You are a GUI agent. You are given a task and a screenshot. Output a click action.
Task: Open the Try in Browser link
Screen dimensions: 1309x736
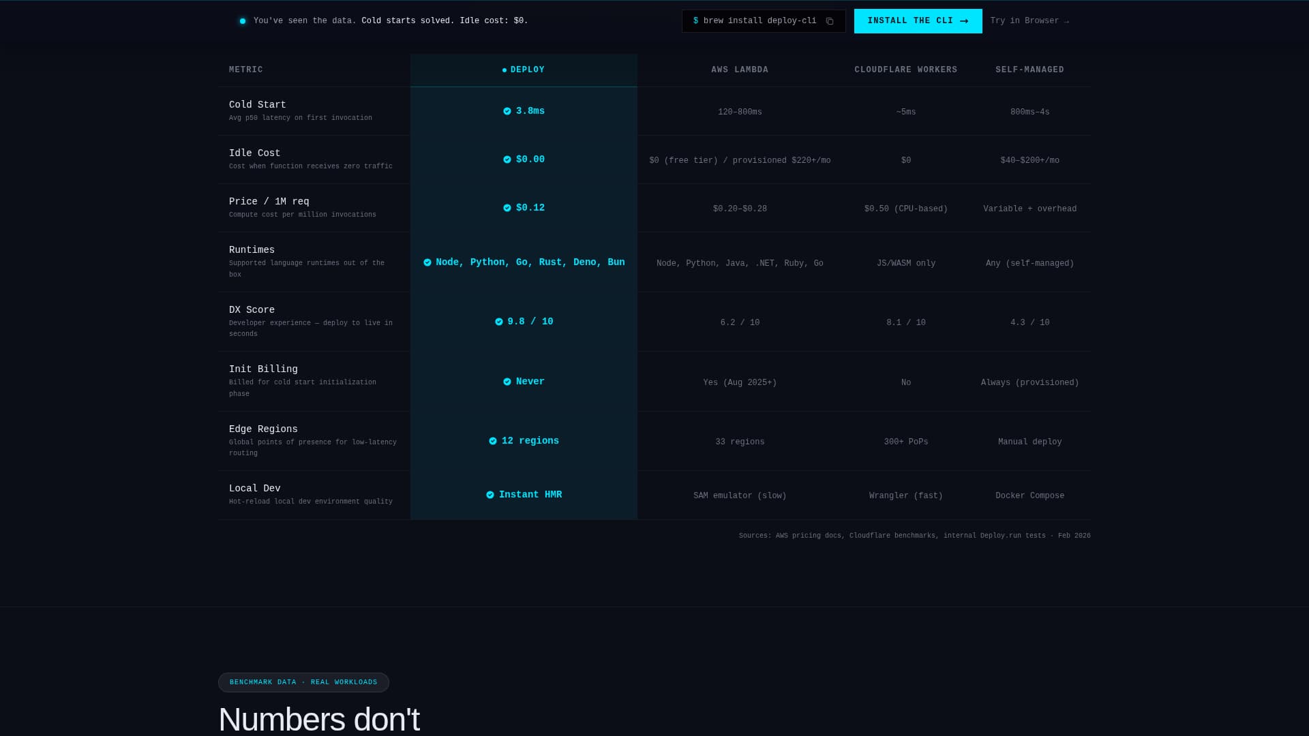coord(1029,21)
